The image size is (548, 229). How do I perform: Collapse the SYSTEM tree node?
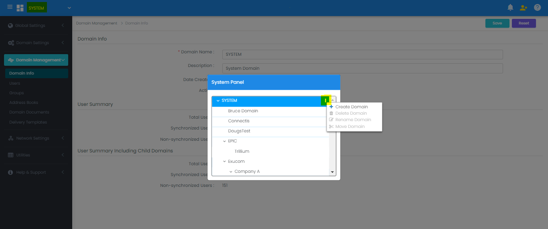pyautogui.click(x=218, y=101)
